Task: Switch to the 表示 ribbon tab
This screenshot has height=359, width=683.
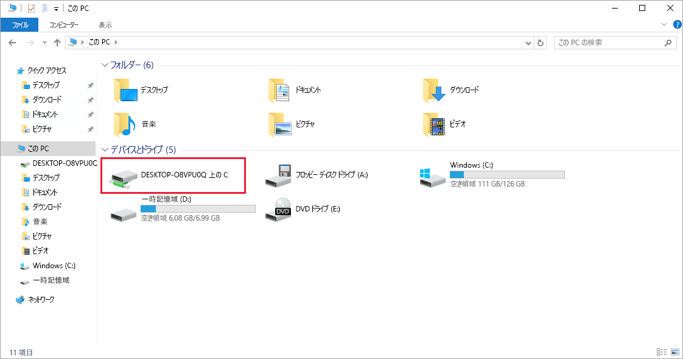Action: coord(105,25)
